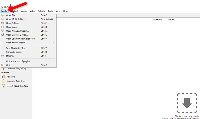Click the Album column header
Image resolution: width=200 pixels, height=119 pixels.
pyautogui.click(x=171, y=20)
